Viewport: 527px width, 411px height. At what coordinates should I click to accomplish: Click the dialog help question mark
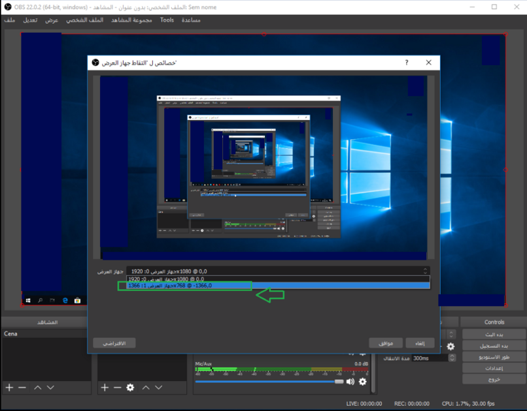407,63
